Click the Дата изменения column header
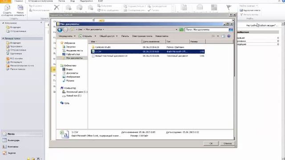Image resolution: width=285 pixels, height=160 pixels. tap(154, 41)
